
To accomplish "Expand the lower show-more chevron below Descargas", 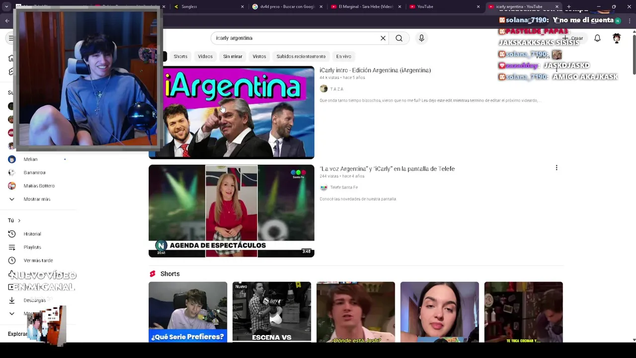I will coord(12,314).
